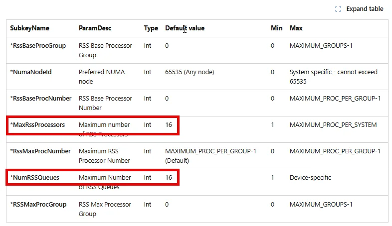Click the Expand table icon
The width and height of the screenshot is (392, 226).
pos(338,9)
